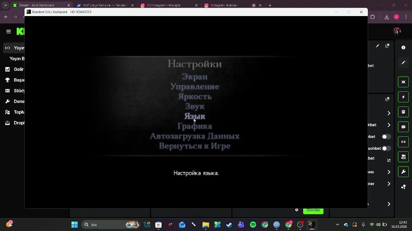
Task: Click the green note document icon
Action: click(403, 112)
